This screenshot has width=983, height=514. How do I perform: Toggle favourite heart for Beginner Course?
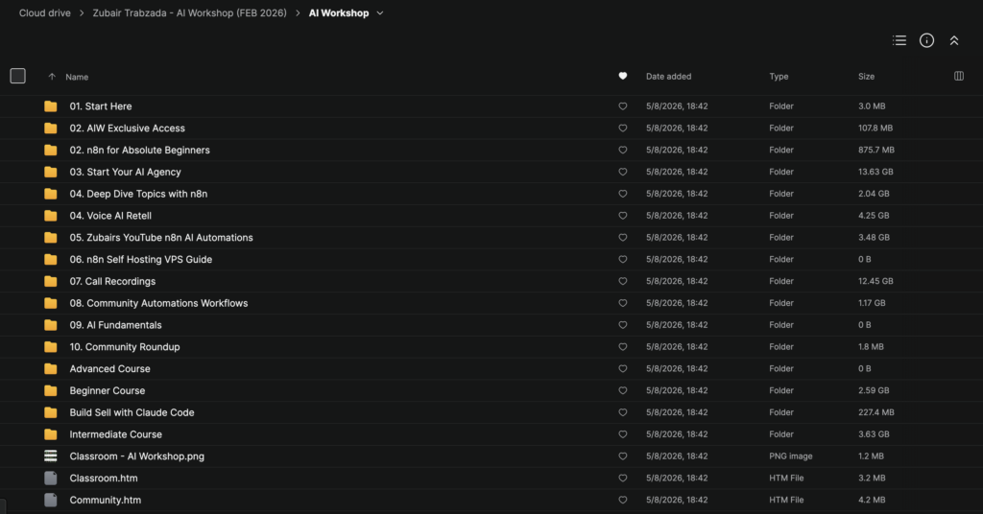622,390
